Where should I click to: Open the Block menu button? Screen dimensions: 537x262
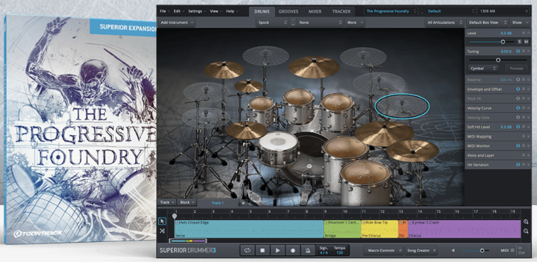pyautogui.click(x=187, y=203)
